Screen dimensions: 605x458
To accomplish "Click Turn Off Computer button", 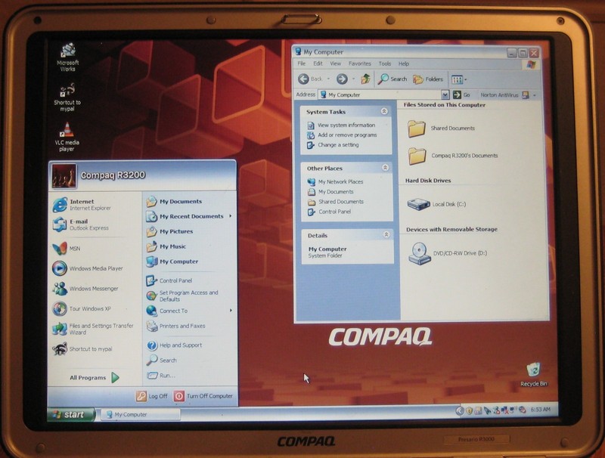I will (203, 396).
